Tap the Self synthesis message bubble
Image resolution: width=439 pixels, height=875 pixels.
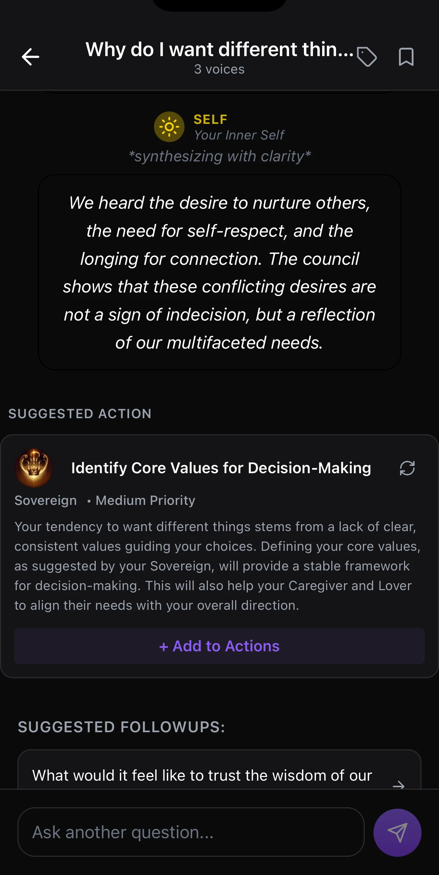(219, 272)
